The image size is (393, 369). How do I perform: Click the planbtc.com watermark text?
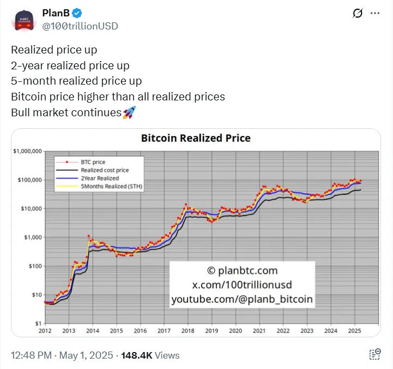(x=243, y=270)
